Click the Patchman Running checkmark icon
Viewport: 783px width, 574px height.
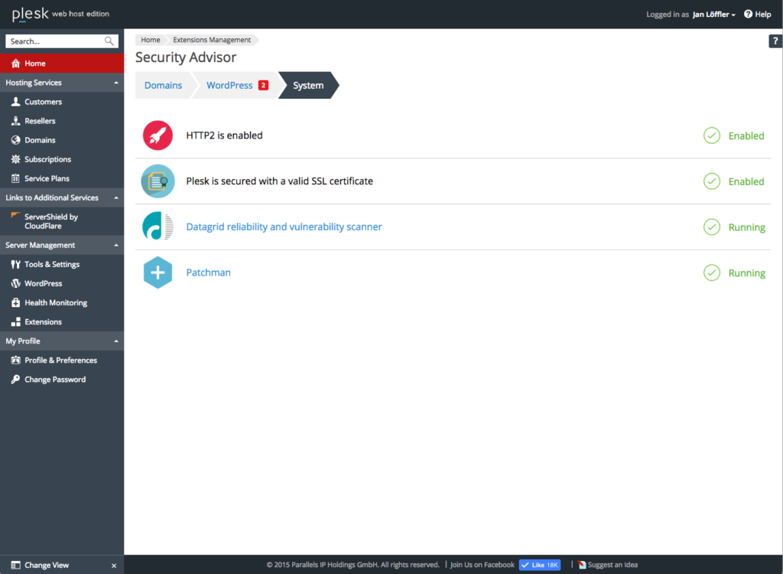pyautogui.click(x=712, y=272)
